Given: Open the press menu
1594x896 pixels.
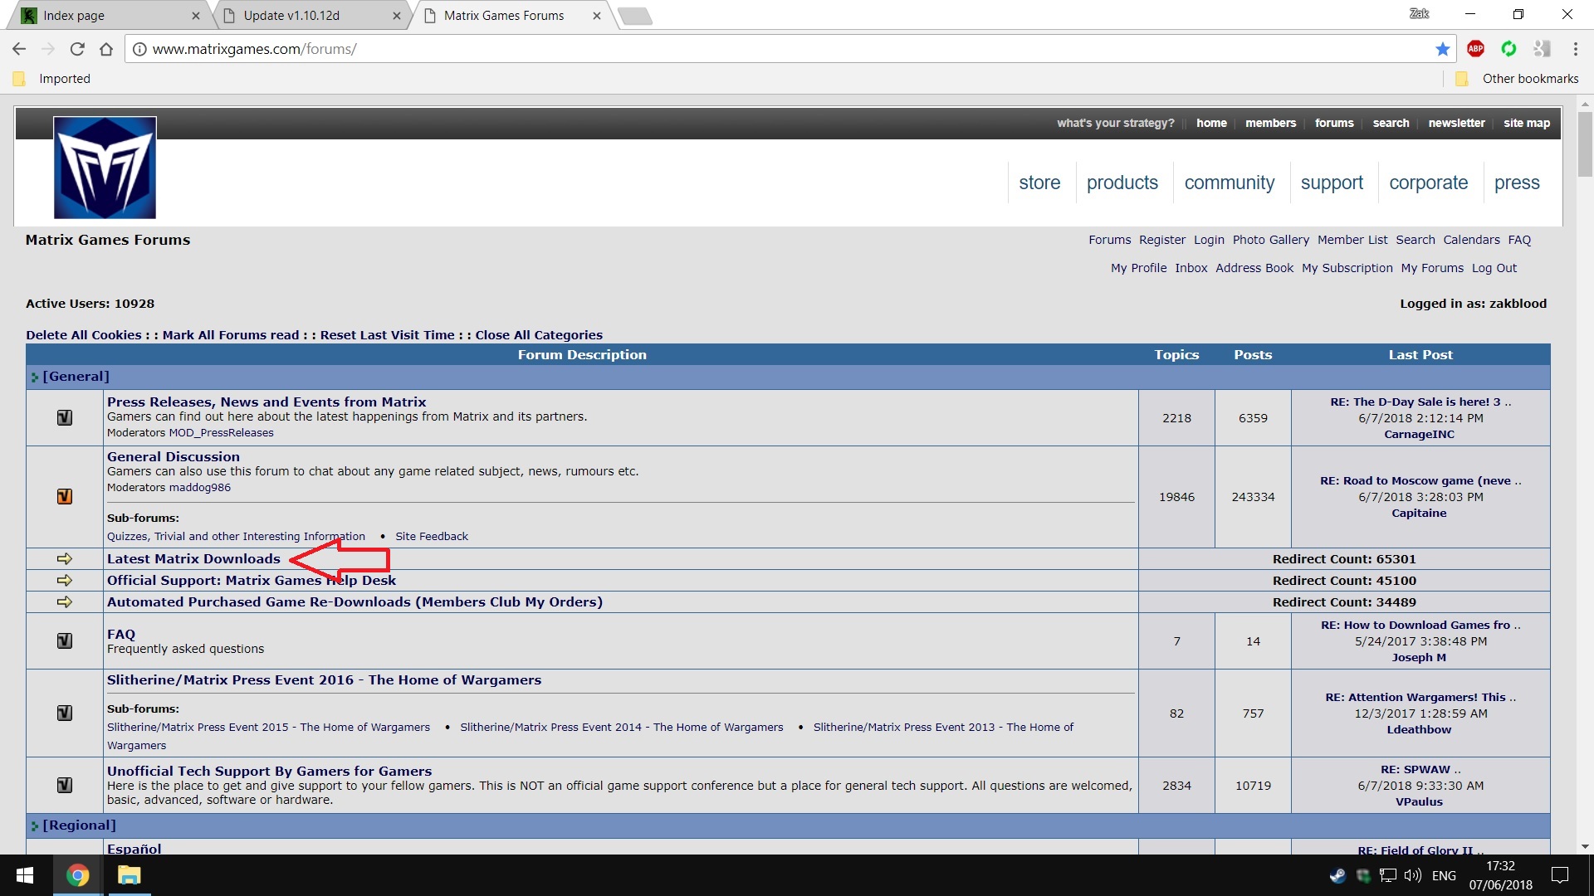Looking at the screenshot, I should [1517, 183].
